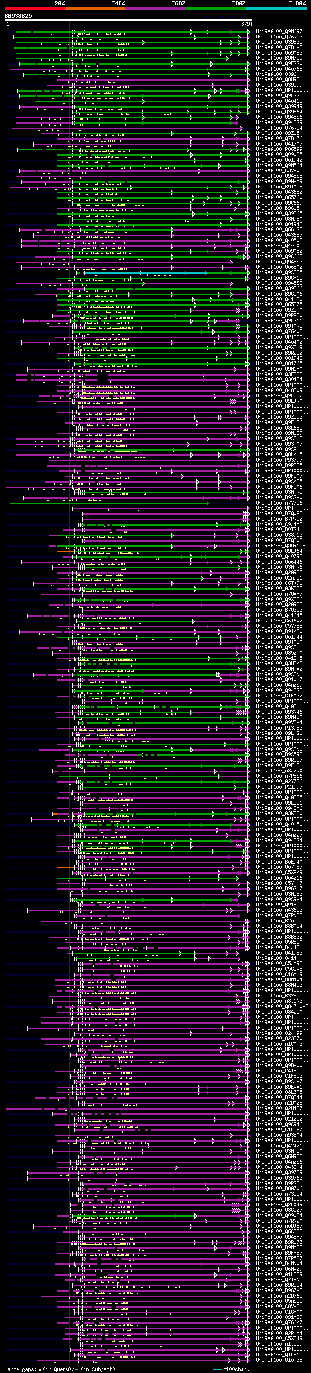This screenshot has height=1373, width=311.
Task: Open UniRef100_Q39864 hit
Action: pos(279,112)
